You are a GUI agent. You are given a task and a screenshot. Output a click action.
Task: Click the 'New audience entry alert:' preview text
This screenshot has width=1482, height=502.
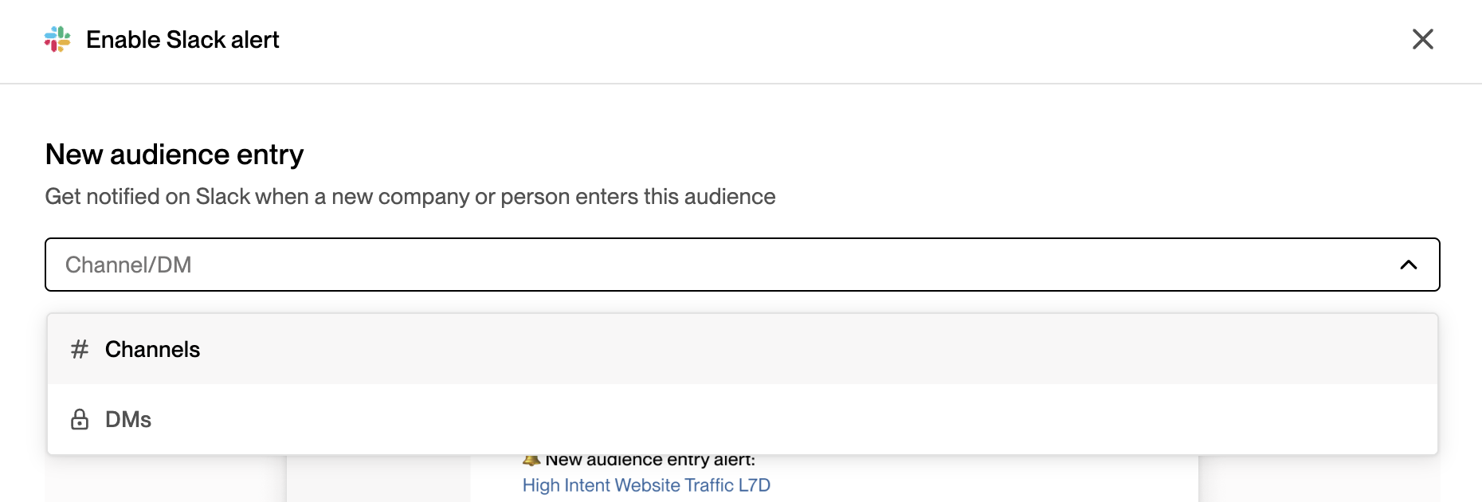click(650, 460)
